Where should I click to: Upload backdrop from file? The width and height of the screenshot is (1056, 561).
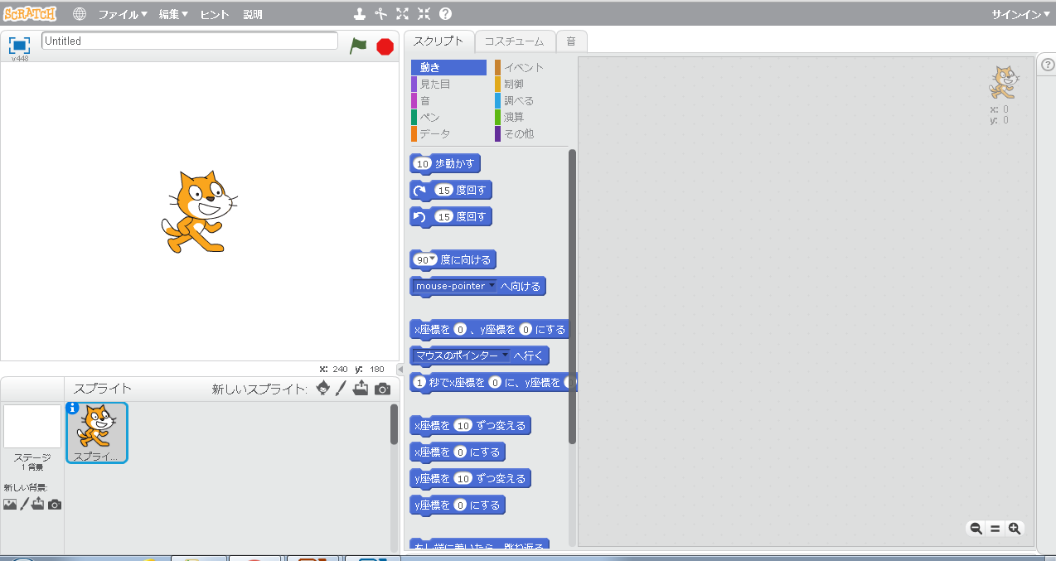pyautogui.click(x=38, y=504)
